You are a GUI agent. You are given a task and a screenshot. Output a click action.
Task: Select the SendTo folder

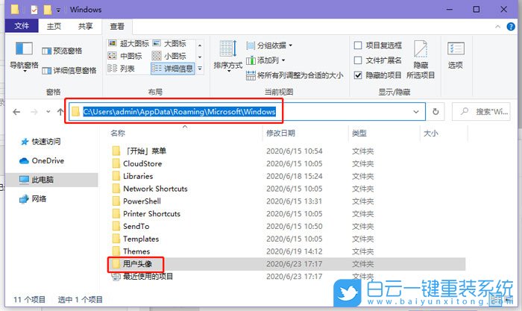[x=136, y=227]
